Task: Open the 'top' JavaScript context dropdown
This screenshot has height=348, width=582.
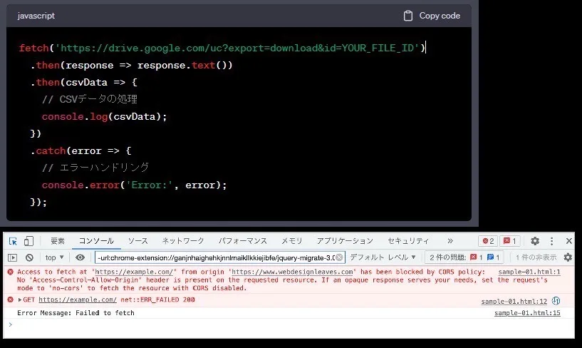Action: click(54, 257)
